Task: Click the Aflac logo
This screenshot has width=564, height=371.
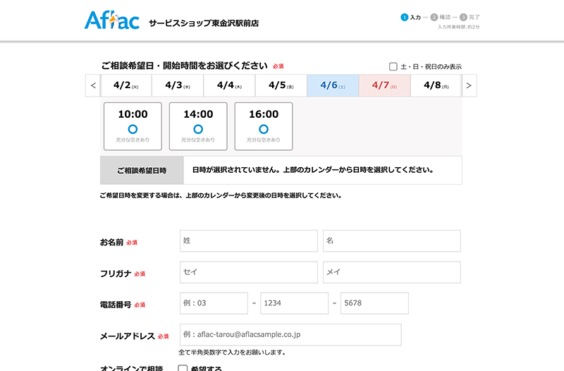Action: (x=111, y=20)
